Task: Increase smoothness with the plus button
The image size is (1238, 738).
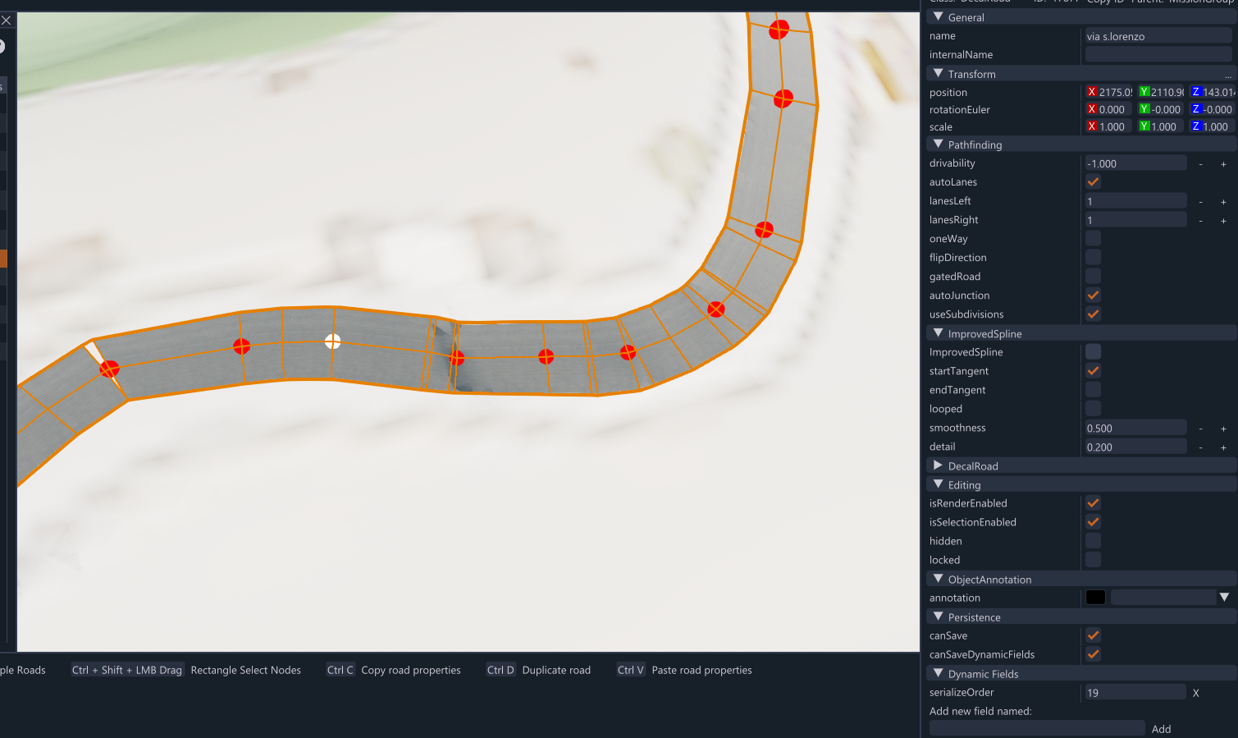Action: click(1223, 429)
